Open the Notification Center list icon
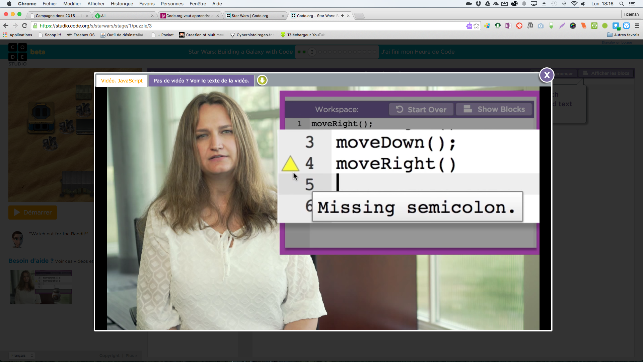643x362 pixels. tap(632, 4)
